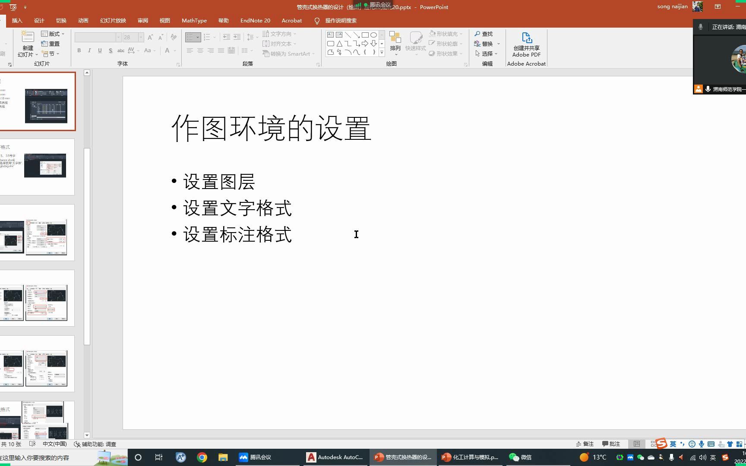The width and height of the screenshot is (746, 466).
Task: Toggle text Shadow formatting
Action: (111, 50)
